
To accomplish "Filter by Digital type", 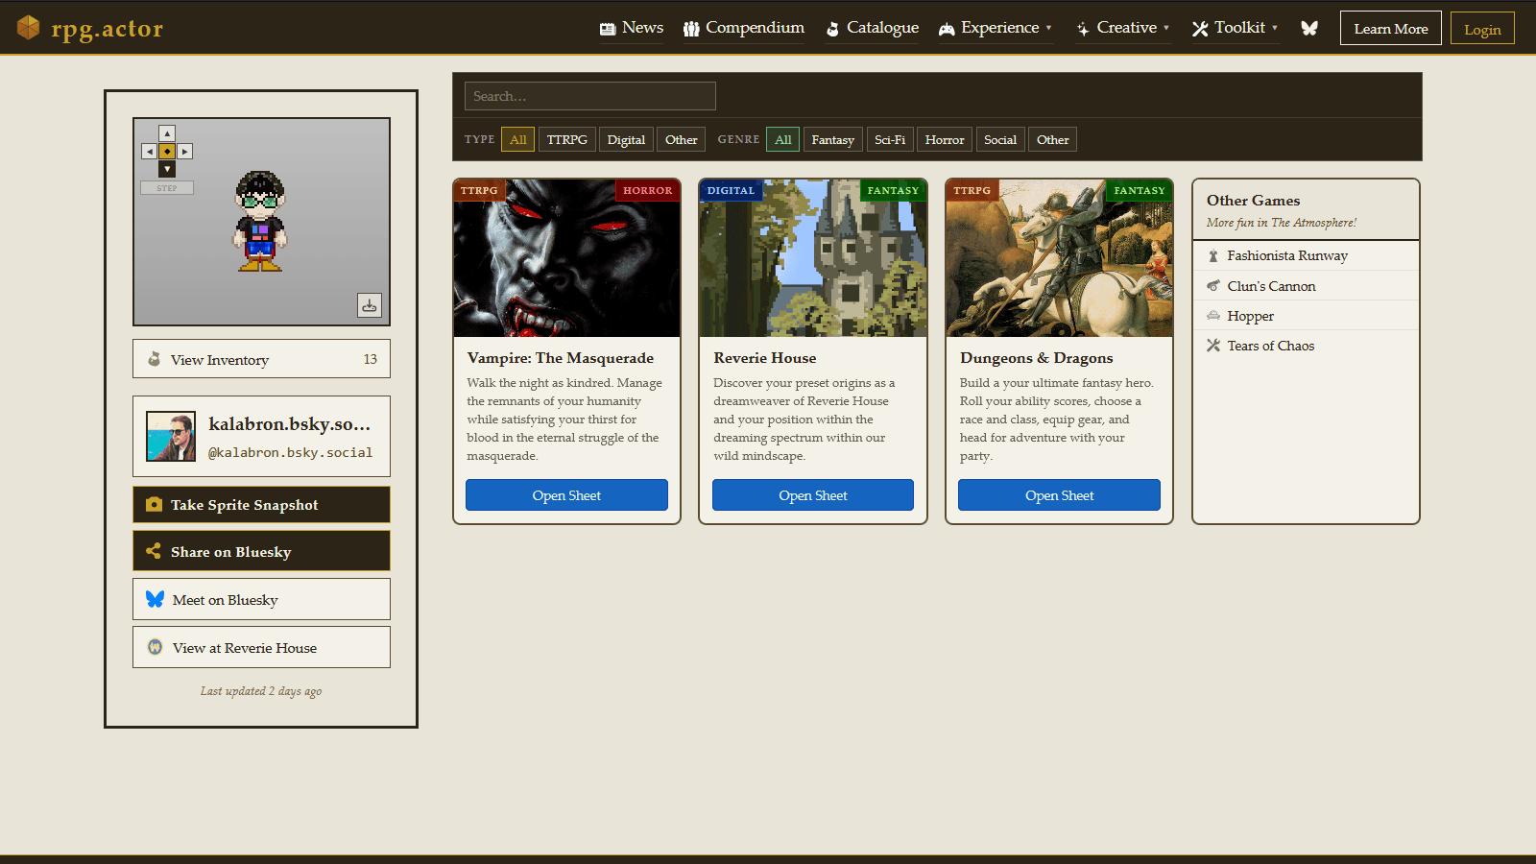I will click(626, 139).
